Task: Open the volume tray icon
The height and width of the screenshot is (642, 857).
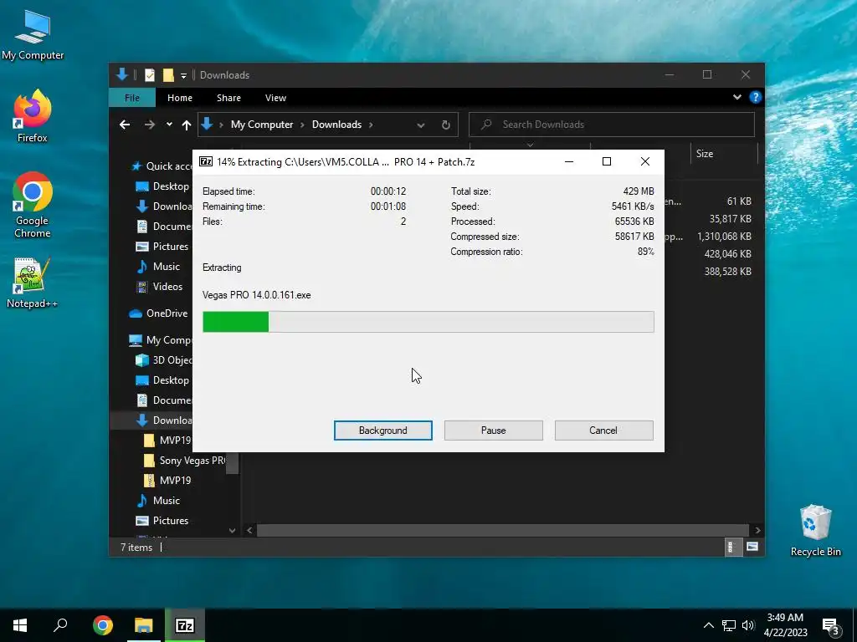Action: point(747,625)
